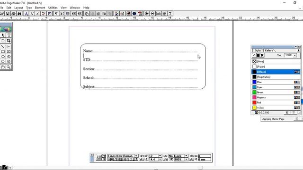Open the Tint percentage dropdown
This screenshot has width=303, height=170.
pos(295,55)
